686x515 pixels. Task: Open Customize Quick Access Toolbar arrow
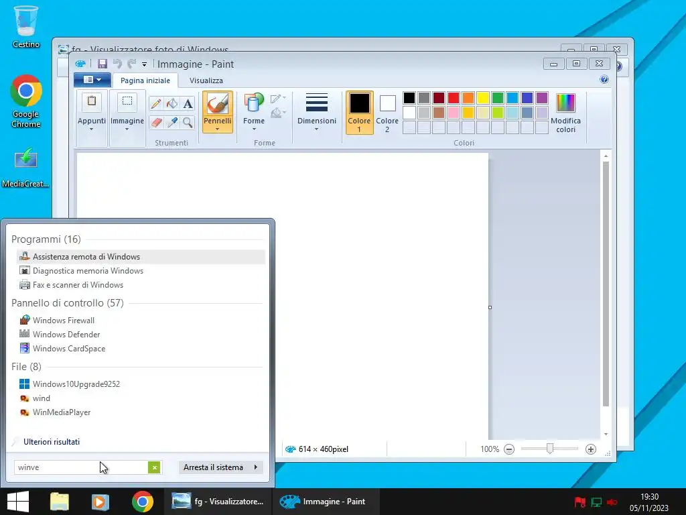point(144,64)
